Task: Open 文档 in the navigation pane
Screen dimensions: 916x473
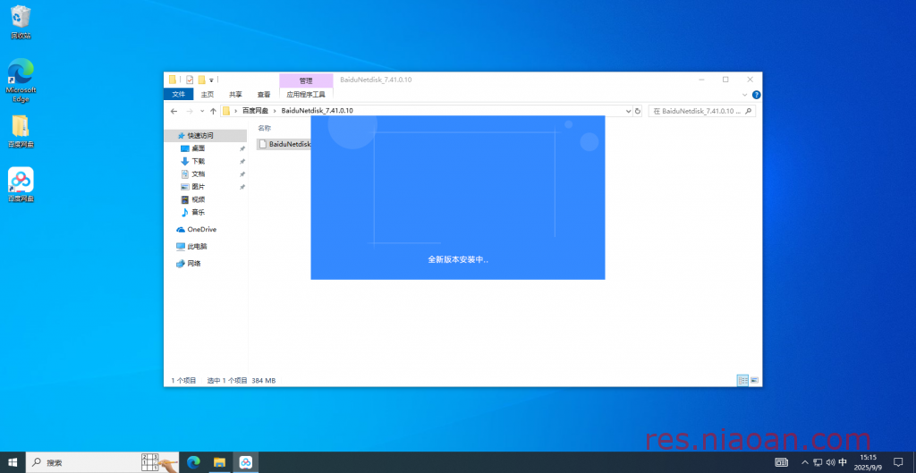Action: [x=198, y=174]
